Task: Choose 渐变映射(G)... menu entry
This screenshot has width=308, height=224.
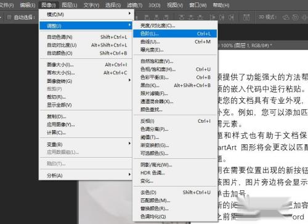Action: 175,145
